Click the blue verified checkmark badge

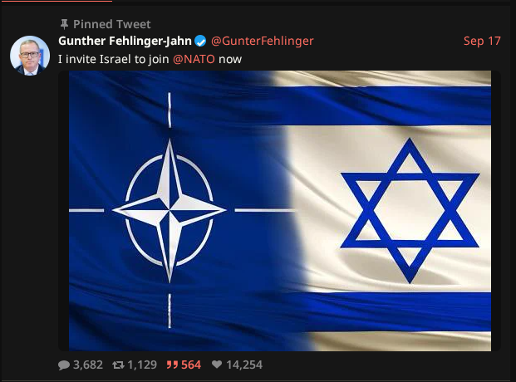[x=200, y=42]
